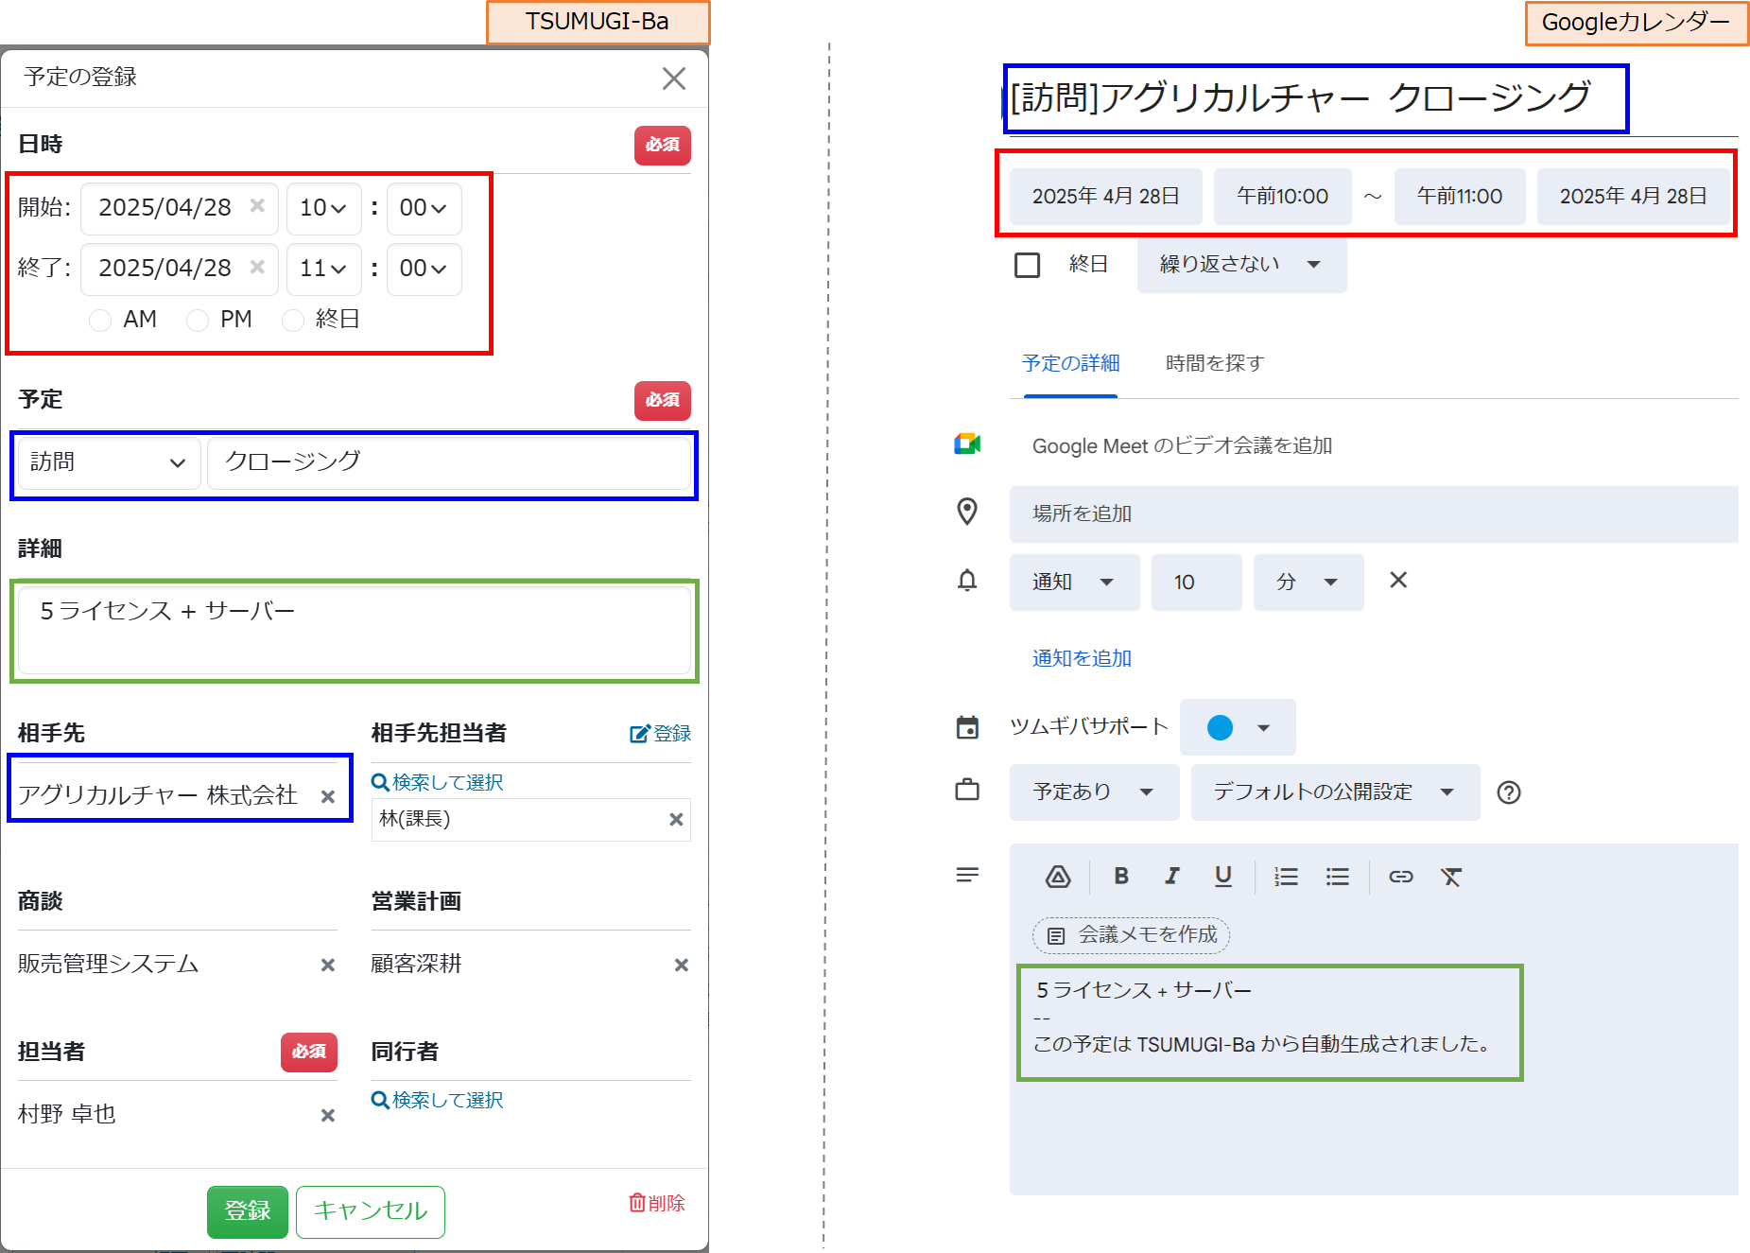Insert a numbered list
This screenshot has height=1253, width=1750.
(x=1286, y=877)
